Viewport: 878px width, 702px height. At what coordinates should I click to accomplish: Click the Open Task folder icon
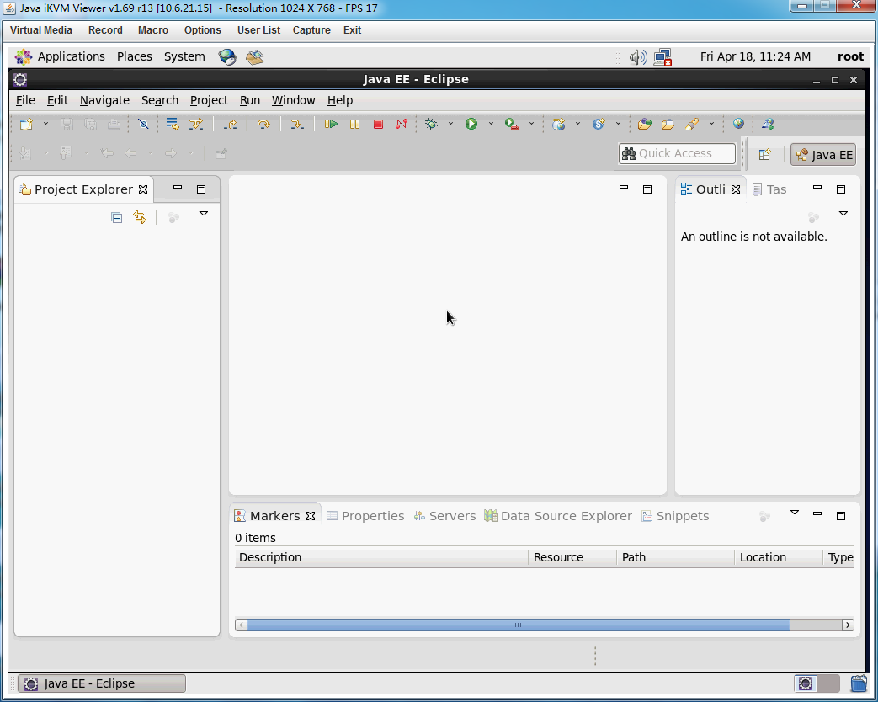(x=668, y=125)
